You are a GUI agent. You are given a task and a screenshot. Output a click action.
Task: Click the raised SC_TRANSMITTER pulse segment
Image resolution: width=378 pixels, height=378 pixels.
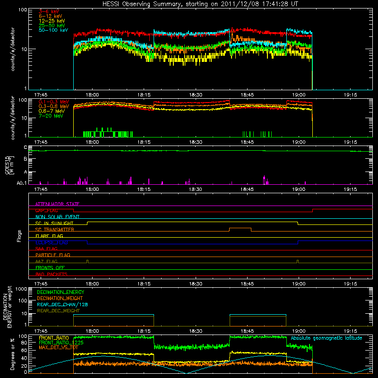click(240, 228)
